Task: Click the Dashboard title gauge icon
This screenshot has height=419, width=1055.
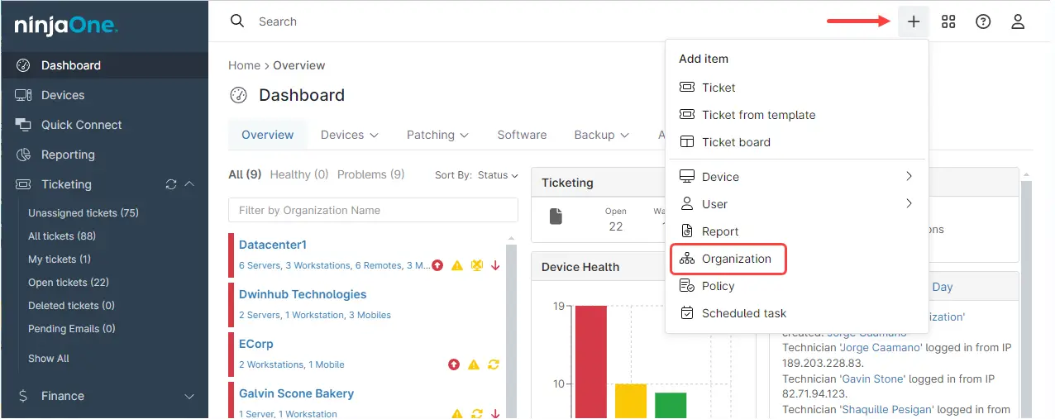Action: [x=238, y=95]
